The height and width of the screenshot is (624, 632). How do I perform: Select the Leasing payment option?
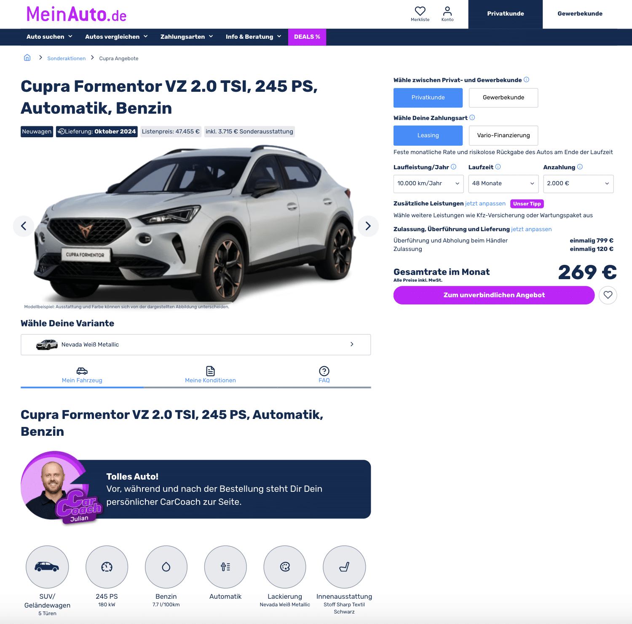[428, 136]
